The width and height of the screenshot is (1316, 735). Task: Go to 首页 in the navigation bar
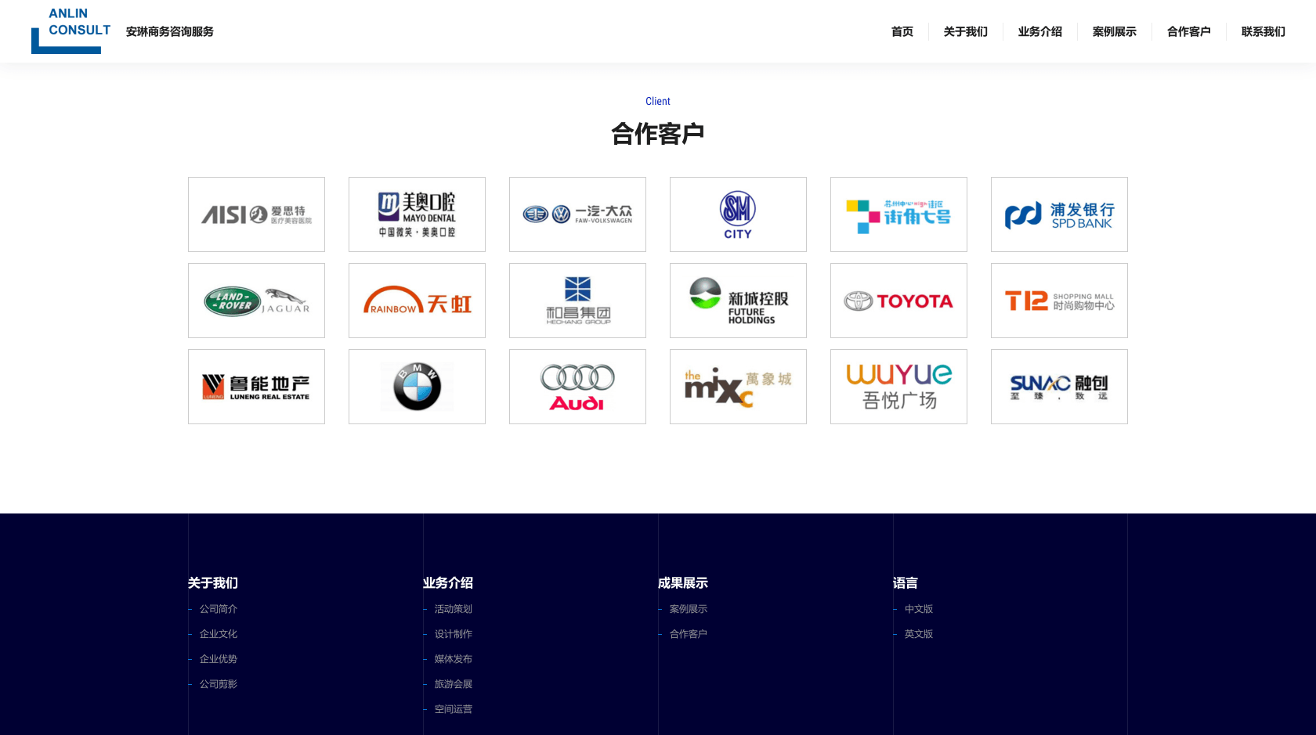902,31
